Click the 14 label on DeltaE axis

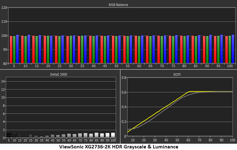coord(3,81)
